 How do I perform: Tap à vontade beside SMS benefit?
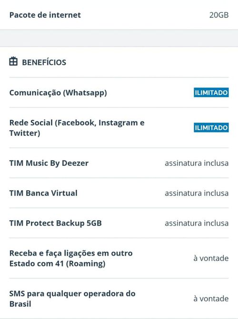pyautogui.click(x=211, y=298)
